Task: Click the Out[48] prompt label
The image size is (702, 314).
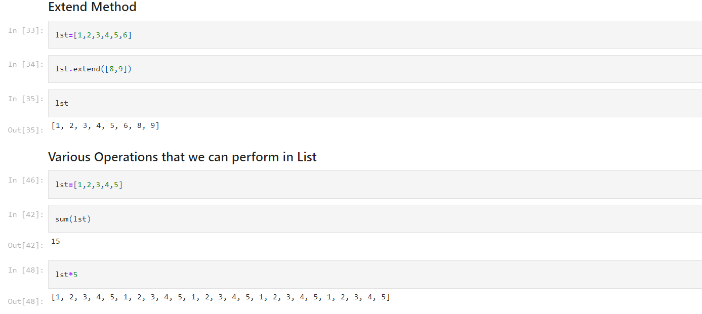Action: (x=26, y=301)
